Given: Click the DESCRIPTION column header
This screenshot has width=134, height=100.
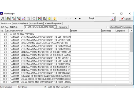Looking at the screenshot, I should [x=40, y=31].
